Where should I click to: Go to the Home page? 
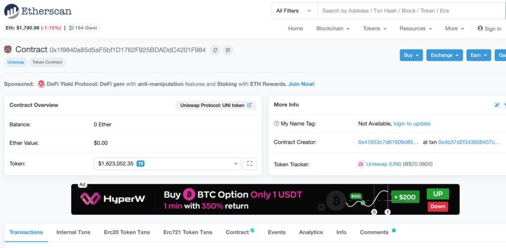[295, 28]
